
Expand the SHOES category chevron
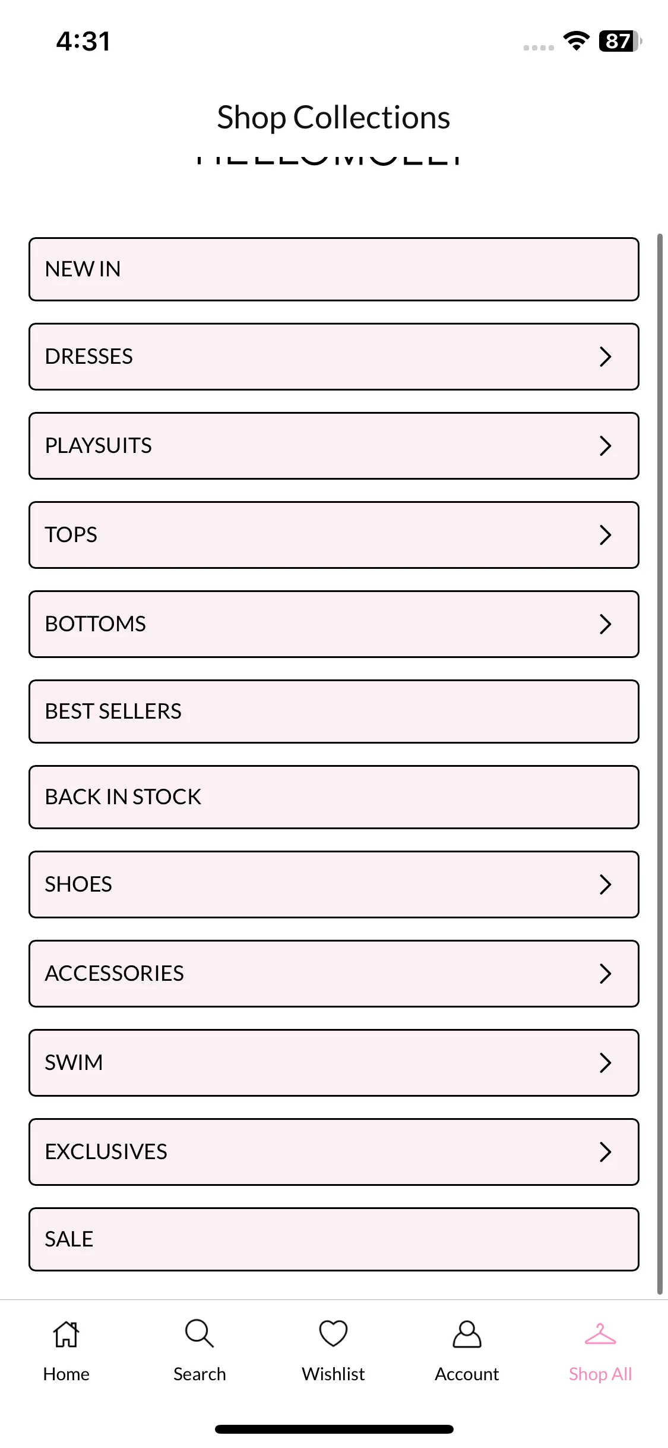point(605,884)
